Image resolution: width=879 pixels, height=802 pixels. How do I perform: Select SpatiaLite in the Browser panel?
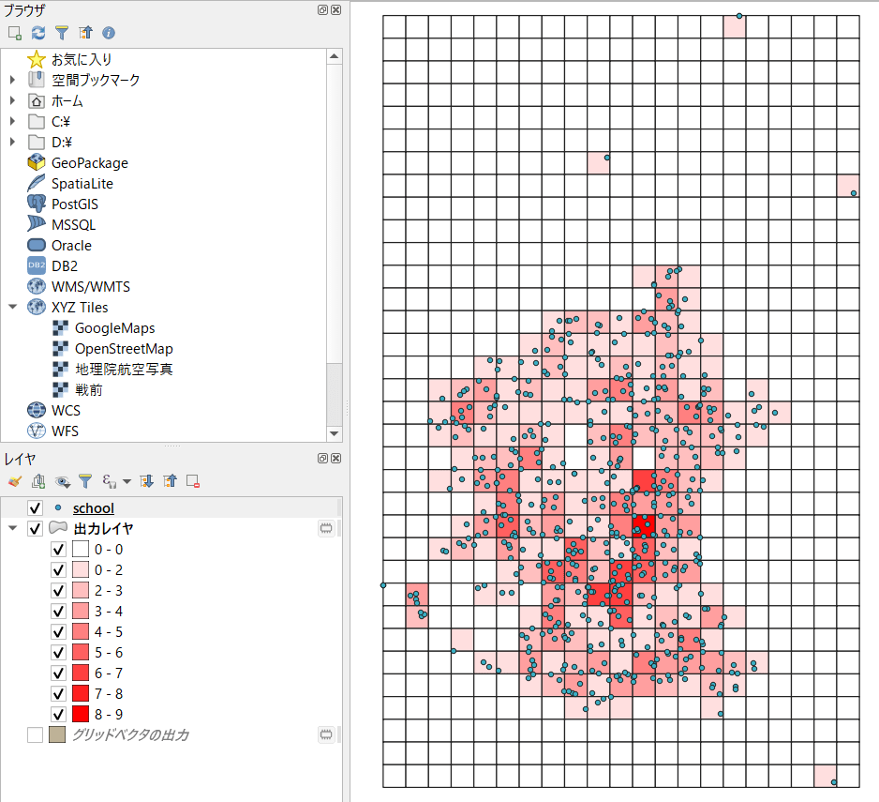tap(82, 184)
